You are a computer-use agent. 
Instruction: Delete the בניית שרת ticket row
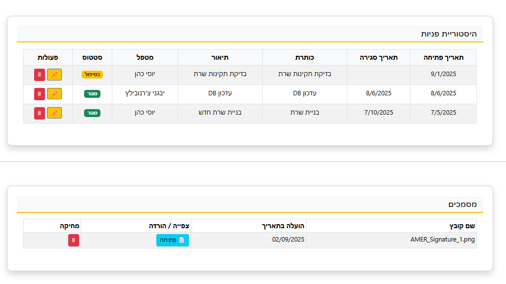point(40,113)
